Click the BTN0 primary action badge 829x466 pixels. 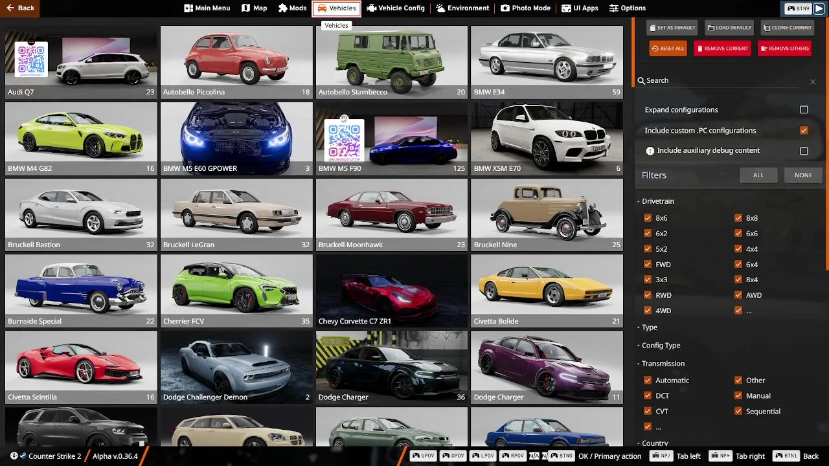(x=562, y=456)
